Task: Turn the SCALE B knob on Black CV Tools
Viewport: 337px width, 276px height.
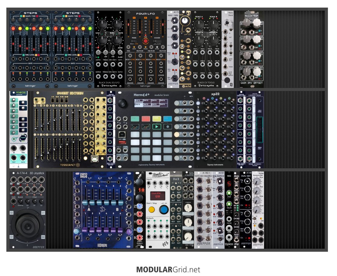Action: coord(213,25)
